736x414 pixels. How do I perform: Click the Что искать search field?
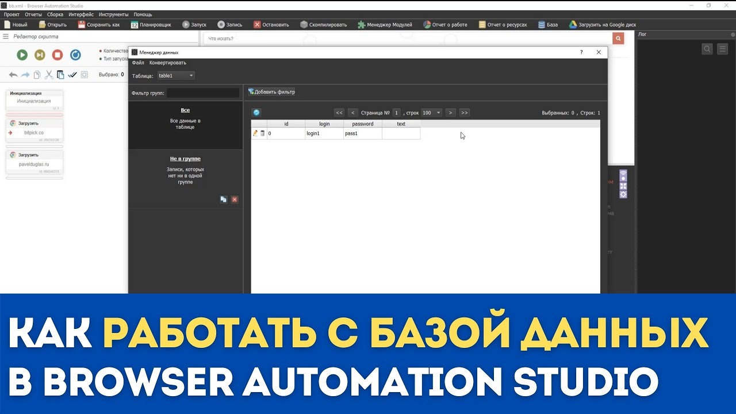pos(408,39)
